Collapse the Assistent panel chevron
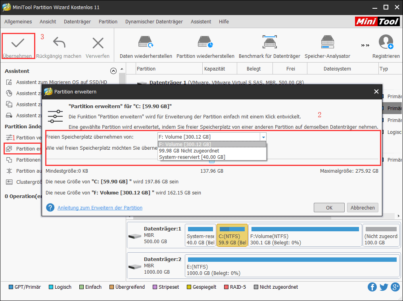Screen dimensions: 403x301 pyautogui.click(x=113, y=70)
